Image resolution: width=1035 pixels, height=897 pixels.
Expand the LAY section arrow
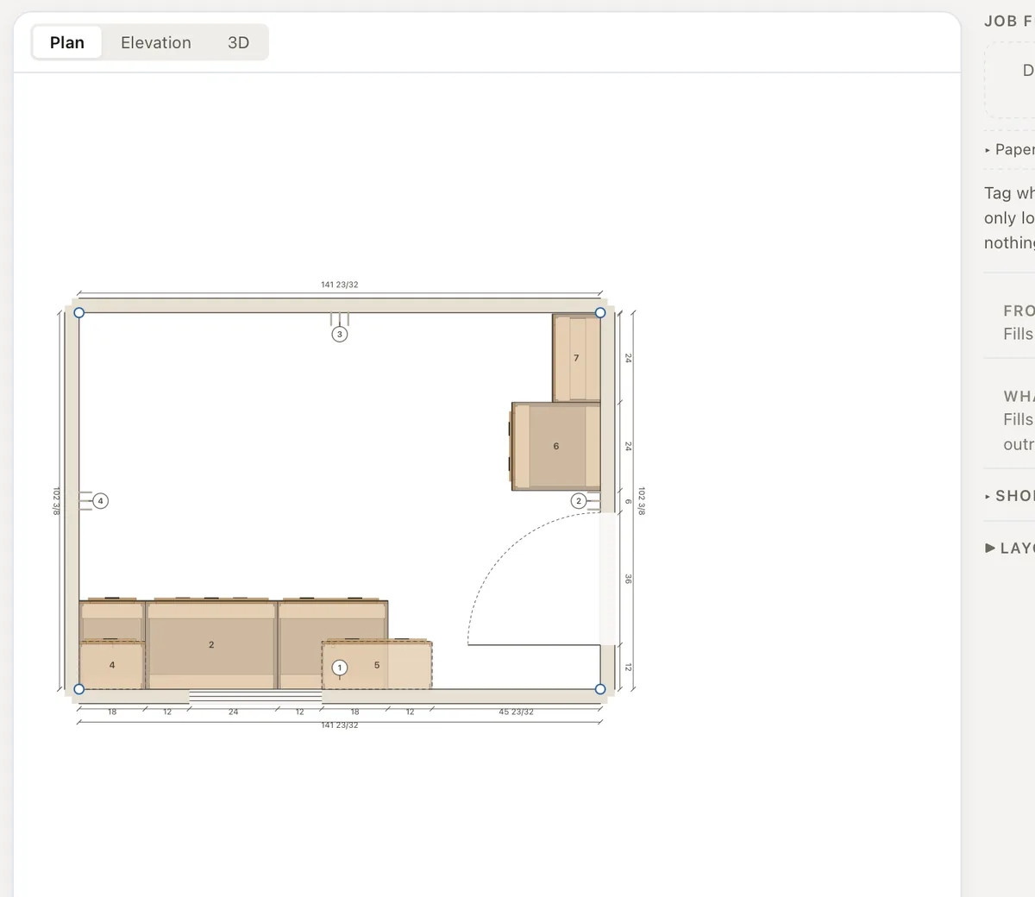[990, 548]
